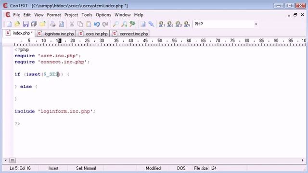Click the 'Sel: Normal' status bar entry

click(x=86, y=168)
